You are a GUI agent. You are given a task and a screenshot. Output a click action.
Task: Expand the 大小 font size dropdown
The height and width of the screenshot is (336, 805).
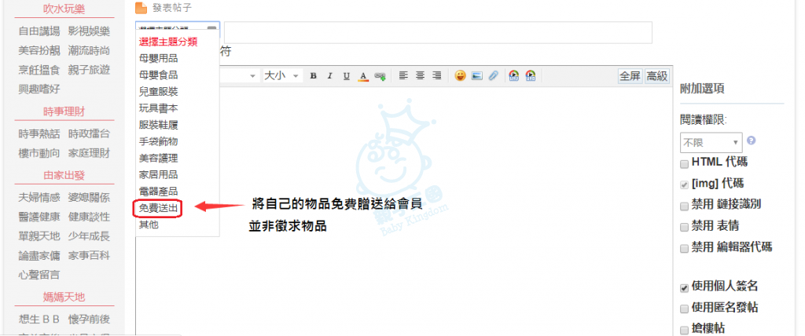point(282,76)
